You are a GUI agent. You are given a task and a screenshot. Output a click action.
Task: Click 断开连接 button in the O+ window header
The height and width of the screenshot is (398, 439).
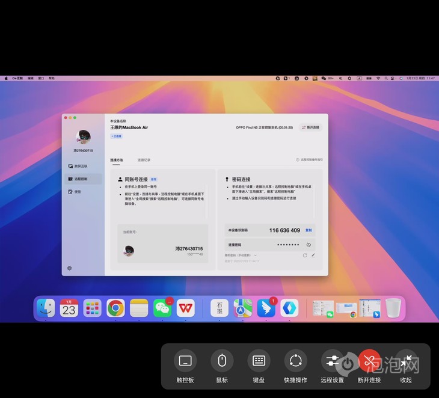[x=310, y=127]
